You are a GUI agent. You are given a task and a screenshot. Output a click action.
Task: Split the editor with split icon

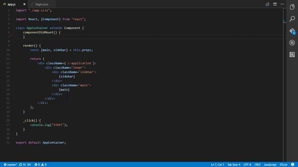(x=275, y=4)
